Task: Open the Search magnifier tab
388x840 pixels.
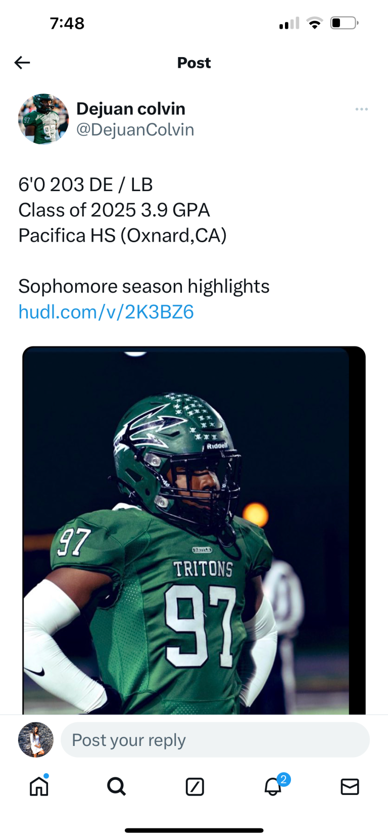Action: click(117, 786)
